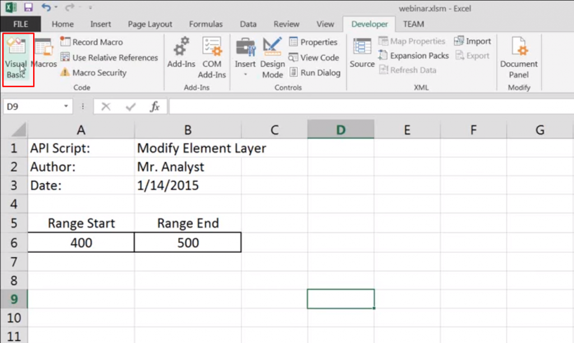Open the FILE tab

21,24
